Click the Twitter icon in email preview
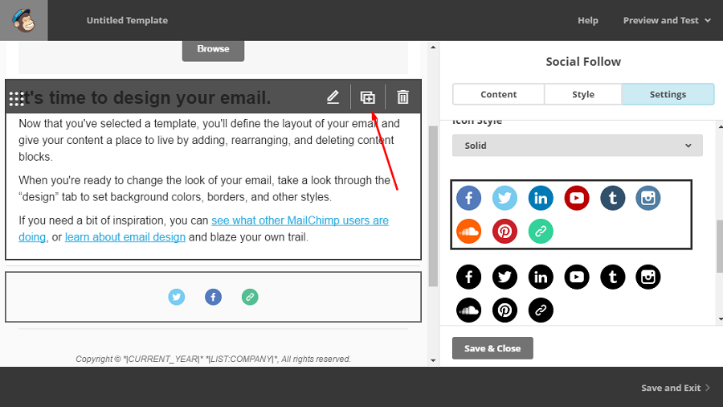Viewport: 723px width, 407px height. coord(177,297)
